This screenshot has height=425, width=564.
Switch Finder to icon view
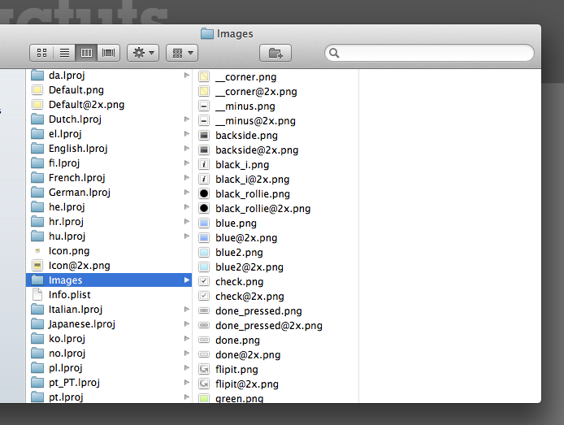41,53
